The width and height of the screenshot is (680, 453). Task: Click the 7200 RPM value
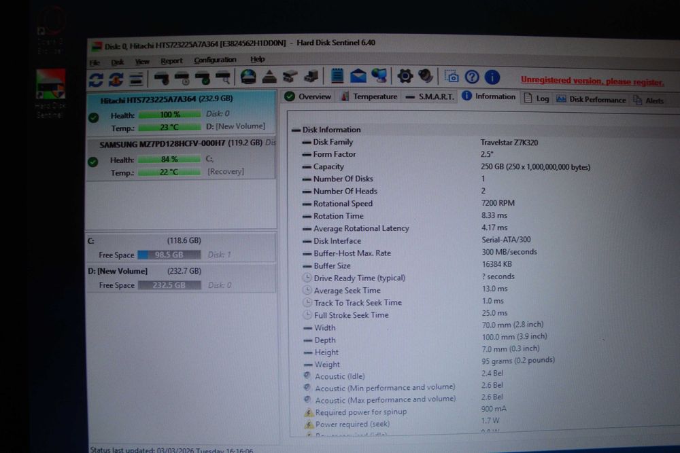(498, 203)
